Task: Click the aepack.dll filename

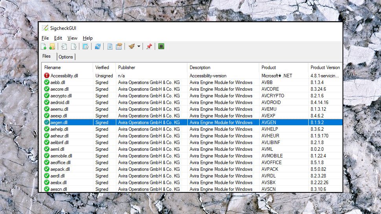Action: (x=60, y=169)
